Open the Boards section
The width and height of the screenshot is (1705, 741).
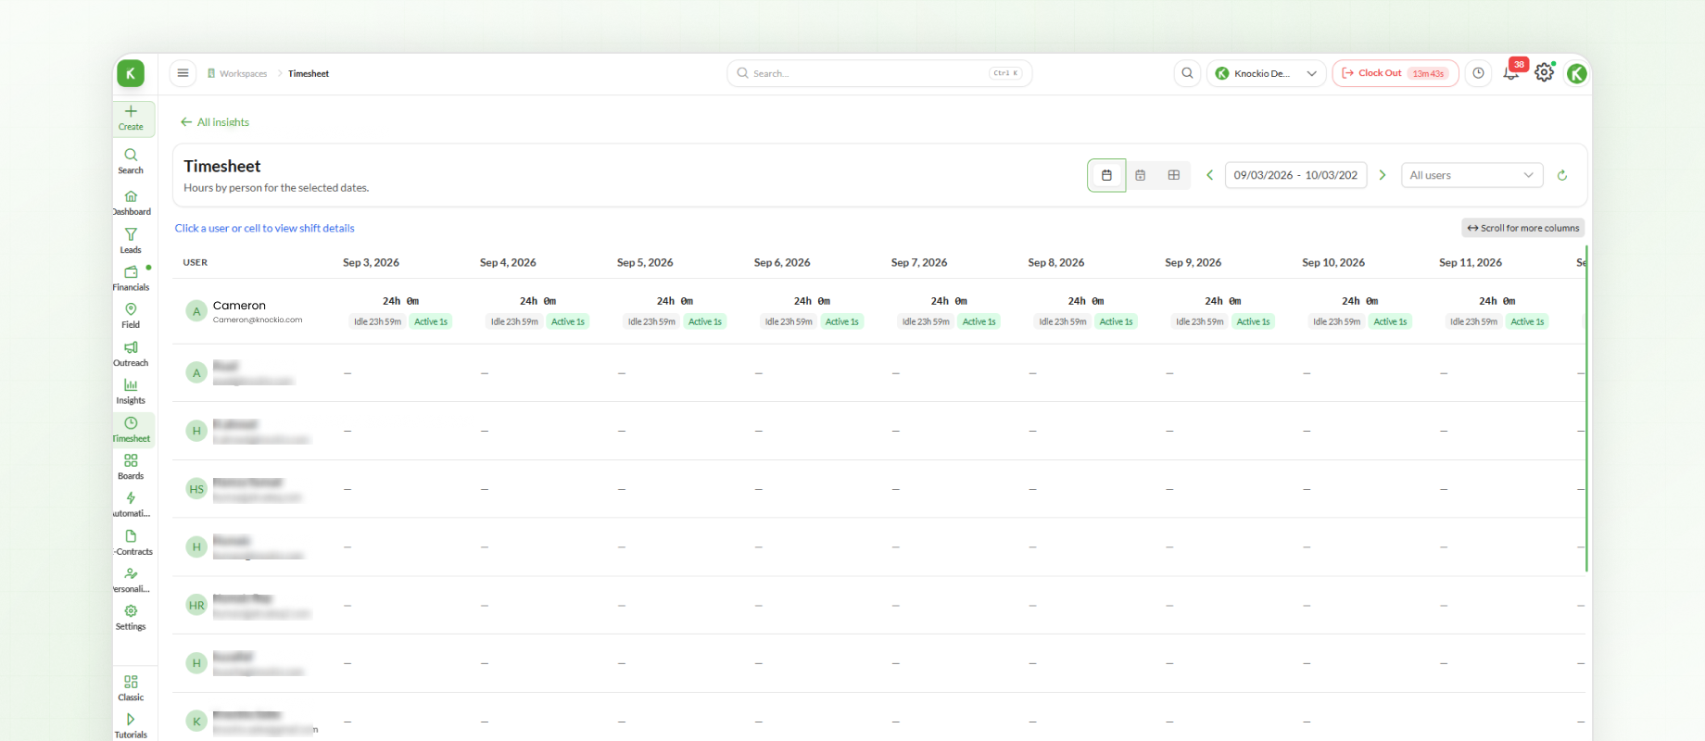(x=131, y=467)
